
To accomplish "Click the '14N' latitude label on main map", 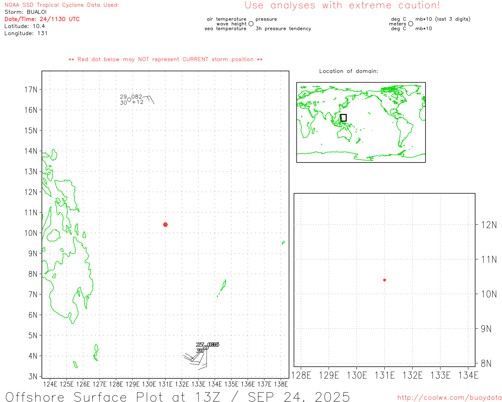I will pos(31,151).
